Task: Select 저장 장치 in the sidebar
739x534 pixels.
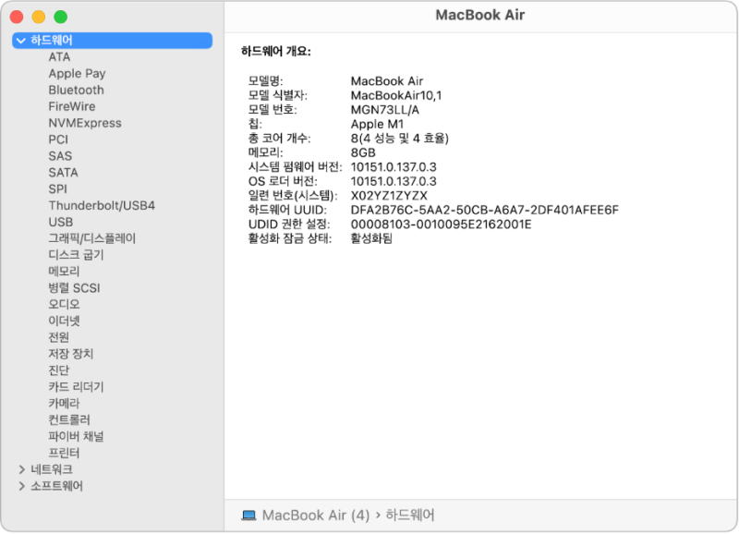Action: pyautogui.click(x=71, y=354)
